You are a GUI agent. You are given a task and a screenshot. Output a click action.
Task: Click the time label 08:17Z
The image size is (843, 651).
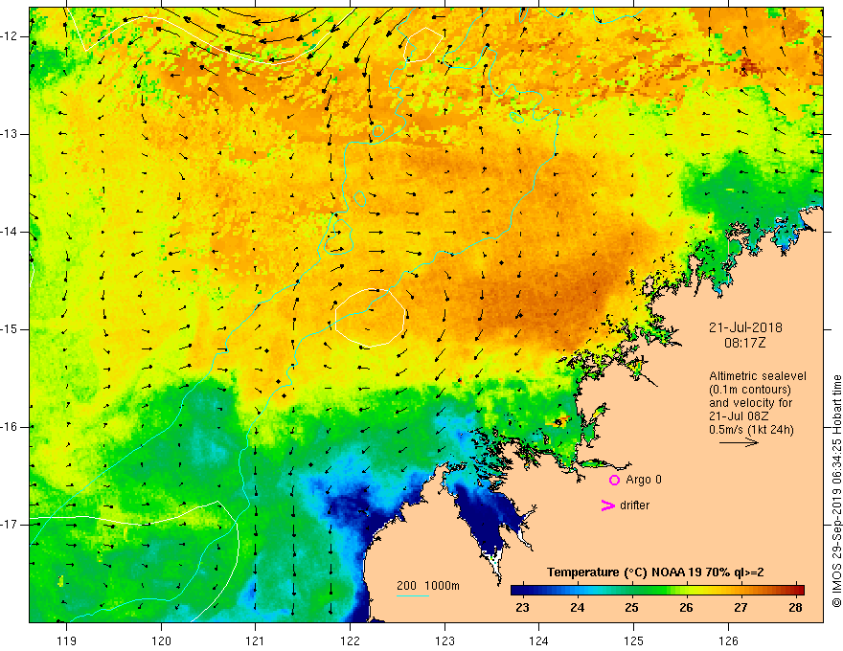tap(744, 343)
